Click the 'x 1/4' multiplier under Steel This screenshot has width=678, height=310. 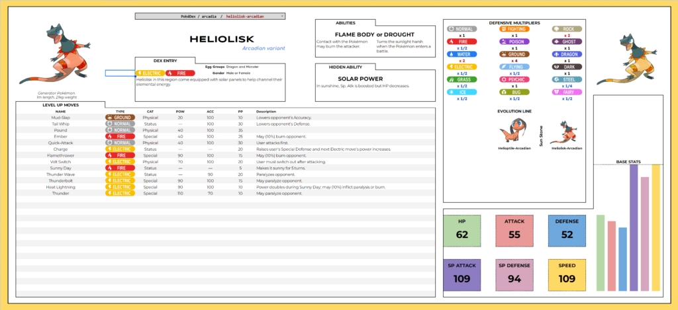pyautogui.click(x=567, y=86)
